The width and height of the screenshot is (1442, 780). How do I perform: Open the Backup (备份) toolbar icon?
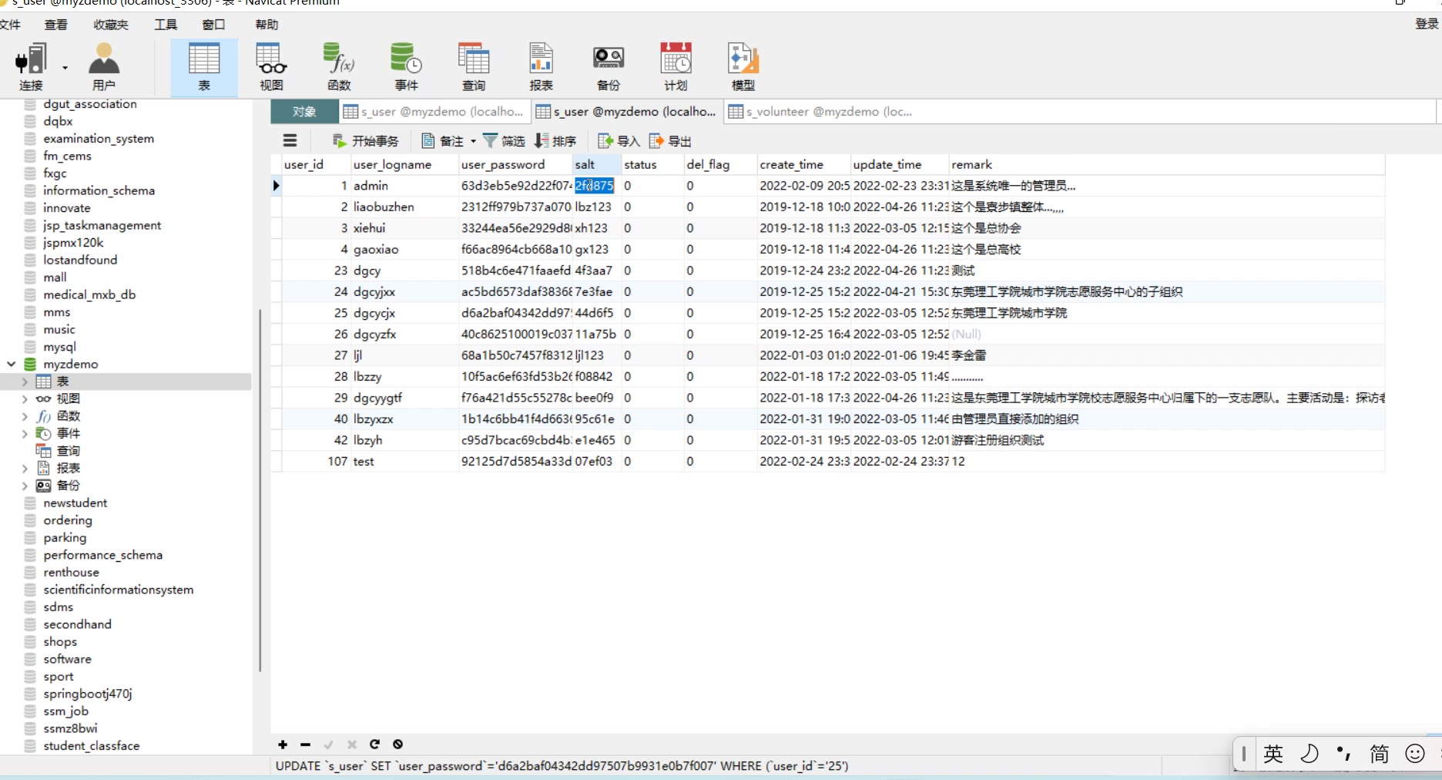(609, 67)
